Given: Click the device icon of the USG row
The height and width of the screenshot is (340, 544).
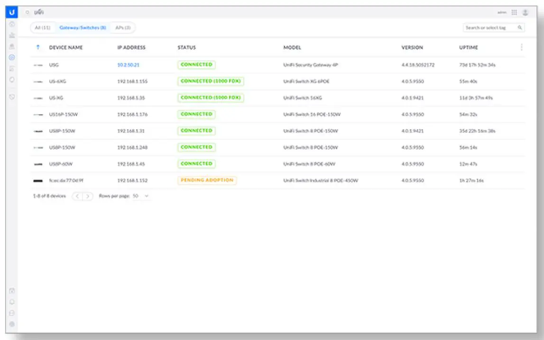Looking at the screenshot, I should (38, 65).
